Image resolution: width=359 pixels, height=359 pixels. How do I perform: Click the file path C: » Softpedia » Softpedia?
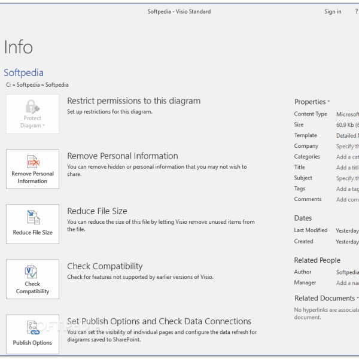point(37,85)
